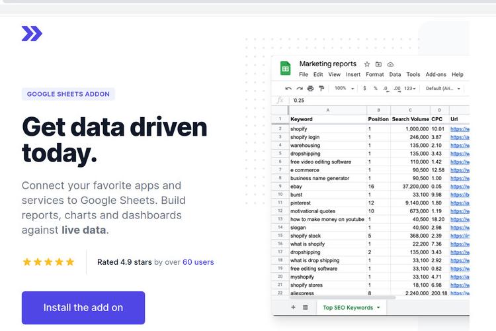The height and width of the screenshot is (331, 496).
Task: Open the URL link in pinterest row
Action: click(x=460, y=203)
